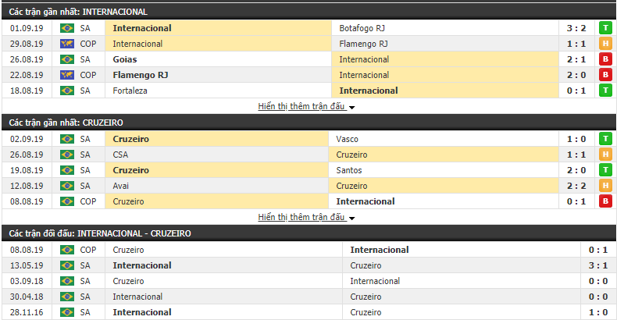Click Brazil flag in 30.04.18 row
The width and height of the screenshot is (617, 320).
point(67,297)
